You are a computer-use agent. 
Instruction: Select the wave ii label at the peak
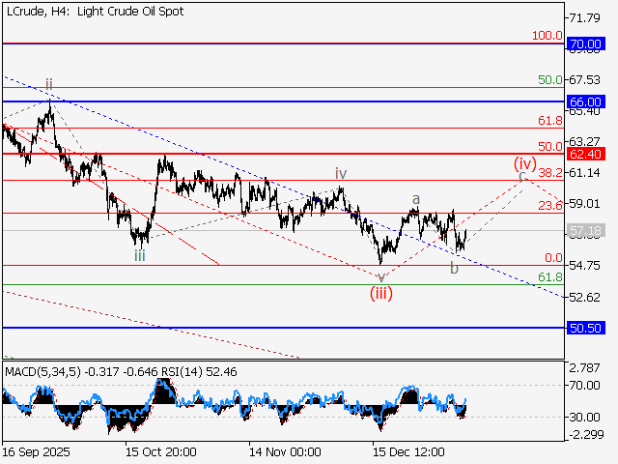49,85
